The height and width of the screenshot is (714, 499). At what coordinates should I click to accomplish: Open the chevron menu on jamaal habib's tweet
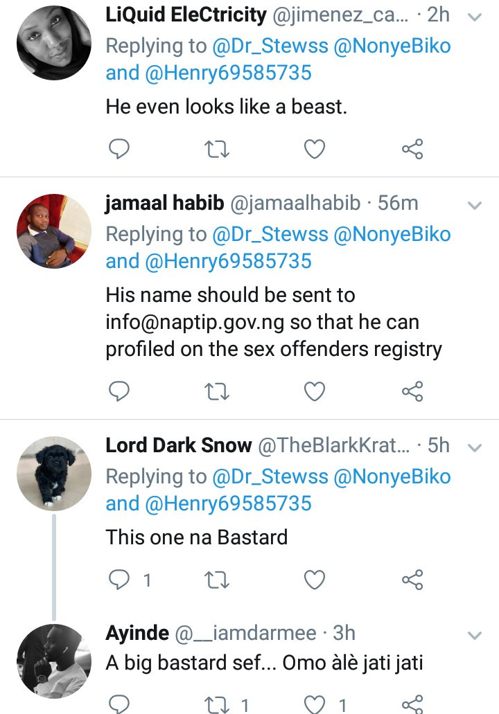point(475,206)
